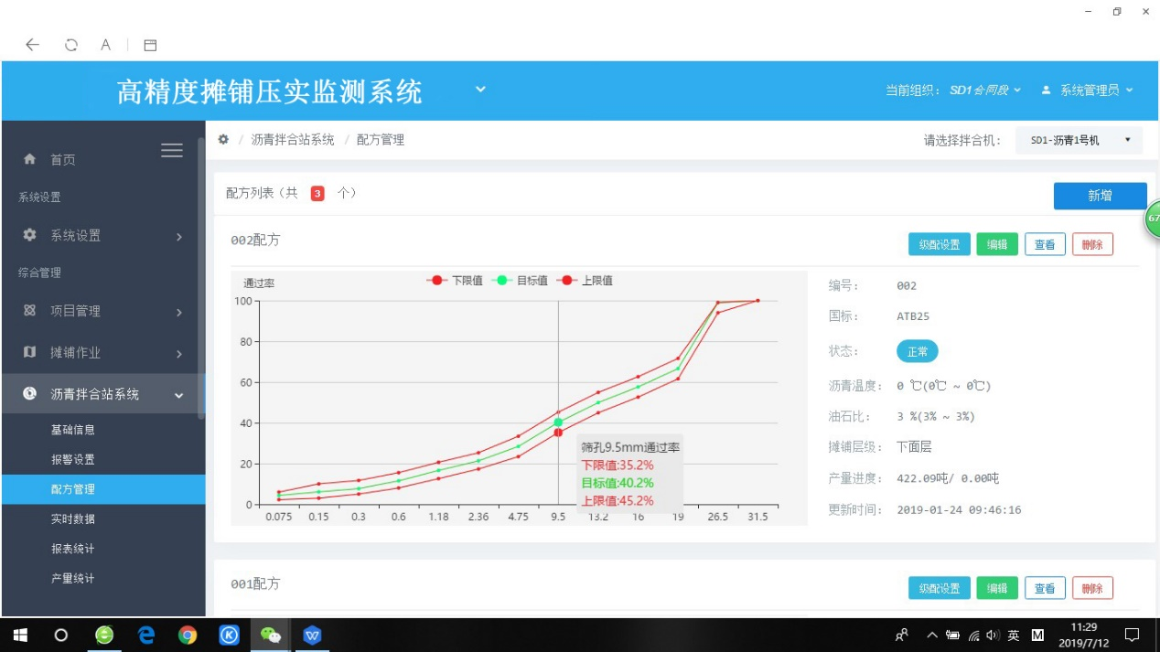The width and height of the screenshot is (1160, 652).
Task: Expand the 项目管理 submenu arrow
Action: (178, 313)
